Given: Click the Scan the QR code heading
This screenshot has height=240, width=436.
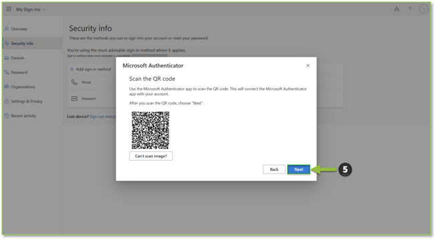Looking at the screenshot, I should click(152, 79).
